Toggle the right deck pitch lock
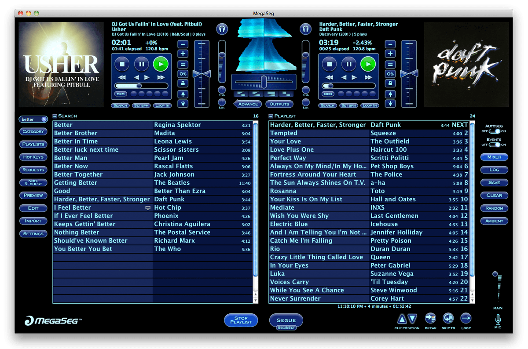This screenshot has width=528, height=349. [x=390, y=83]
